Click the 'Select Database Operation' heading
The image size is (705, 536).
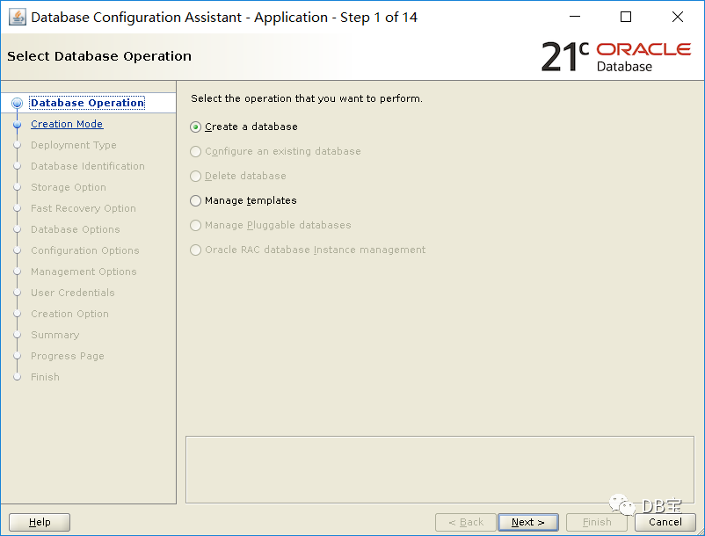click(99, 56)
